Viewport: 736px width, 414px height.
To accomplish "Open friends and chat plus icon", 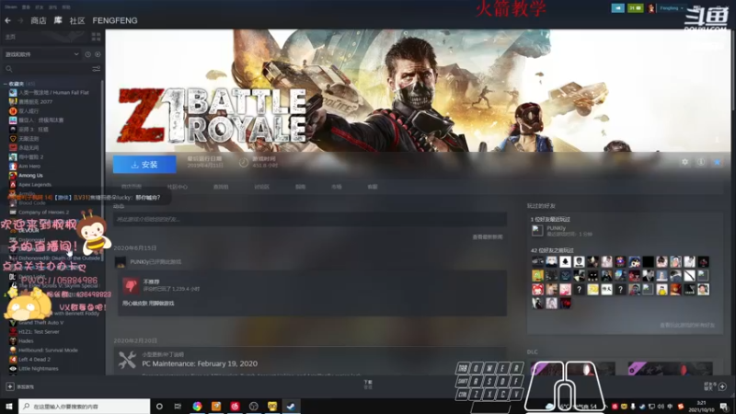I will click(722, 386).
